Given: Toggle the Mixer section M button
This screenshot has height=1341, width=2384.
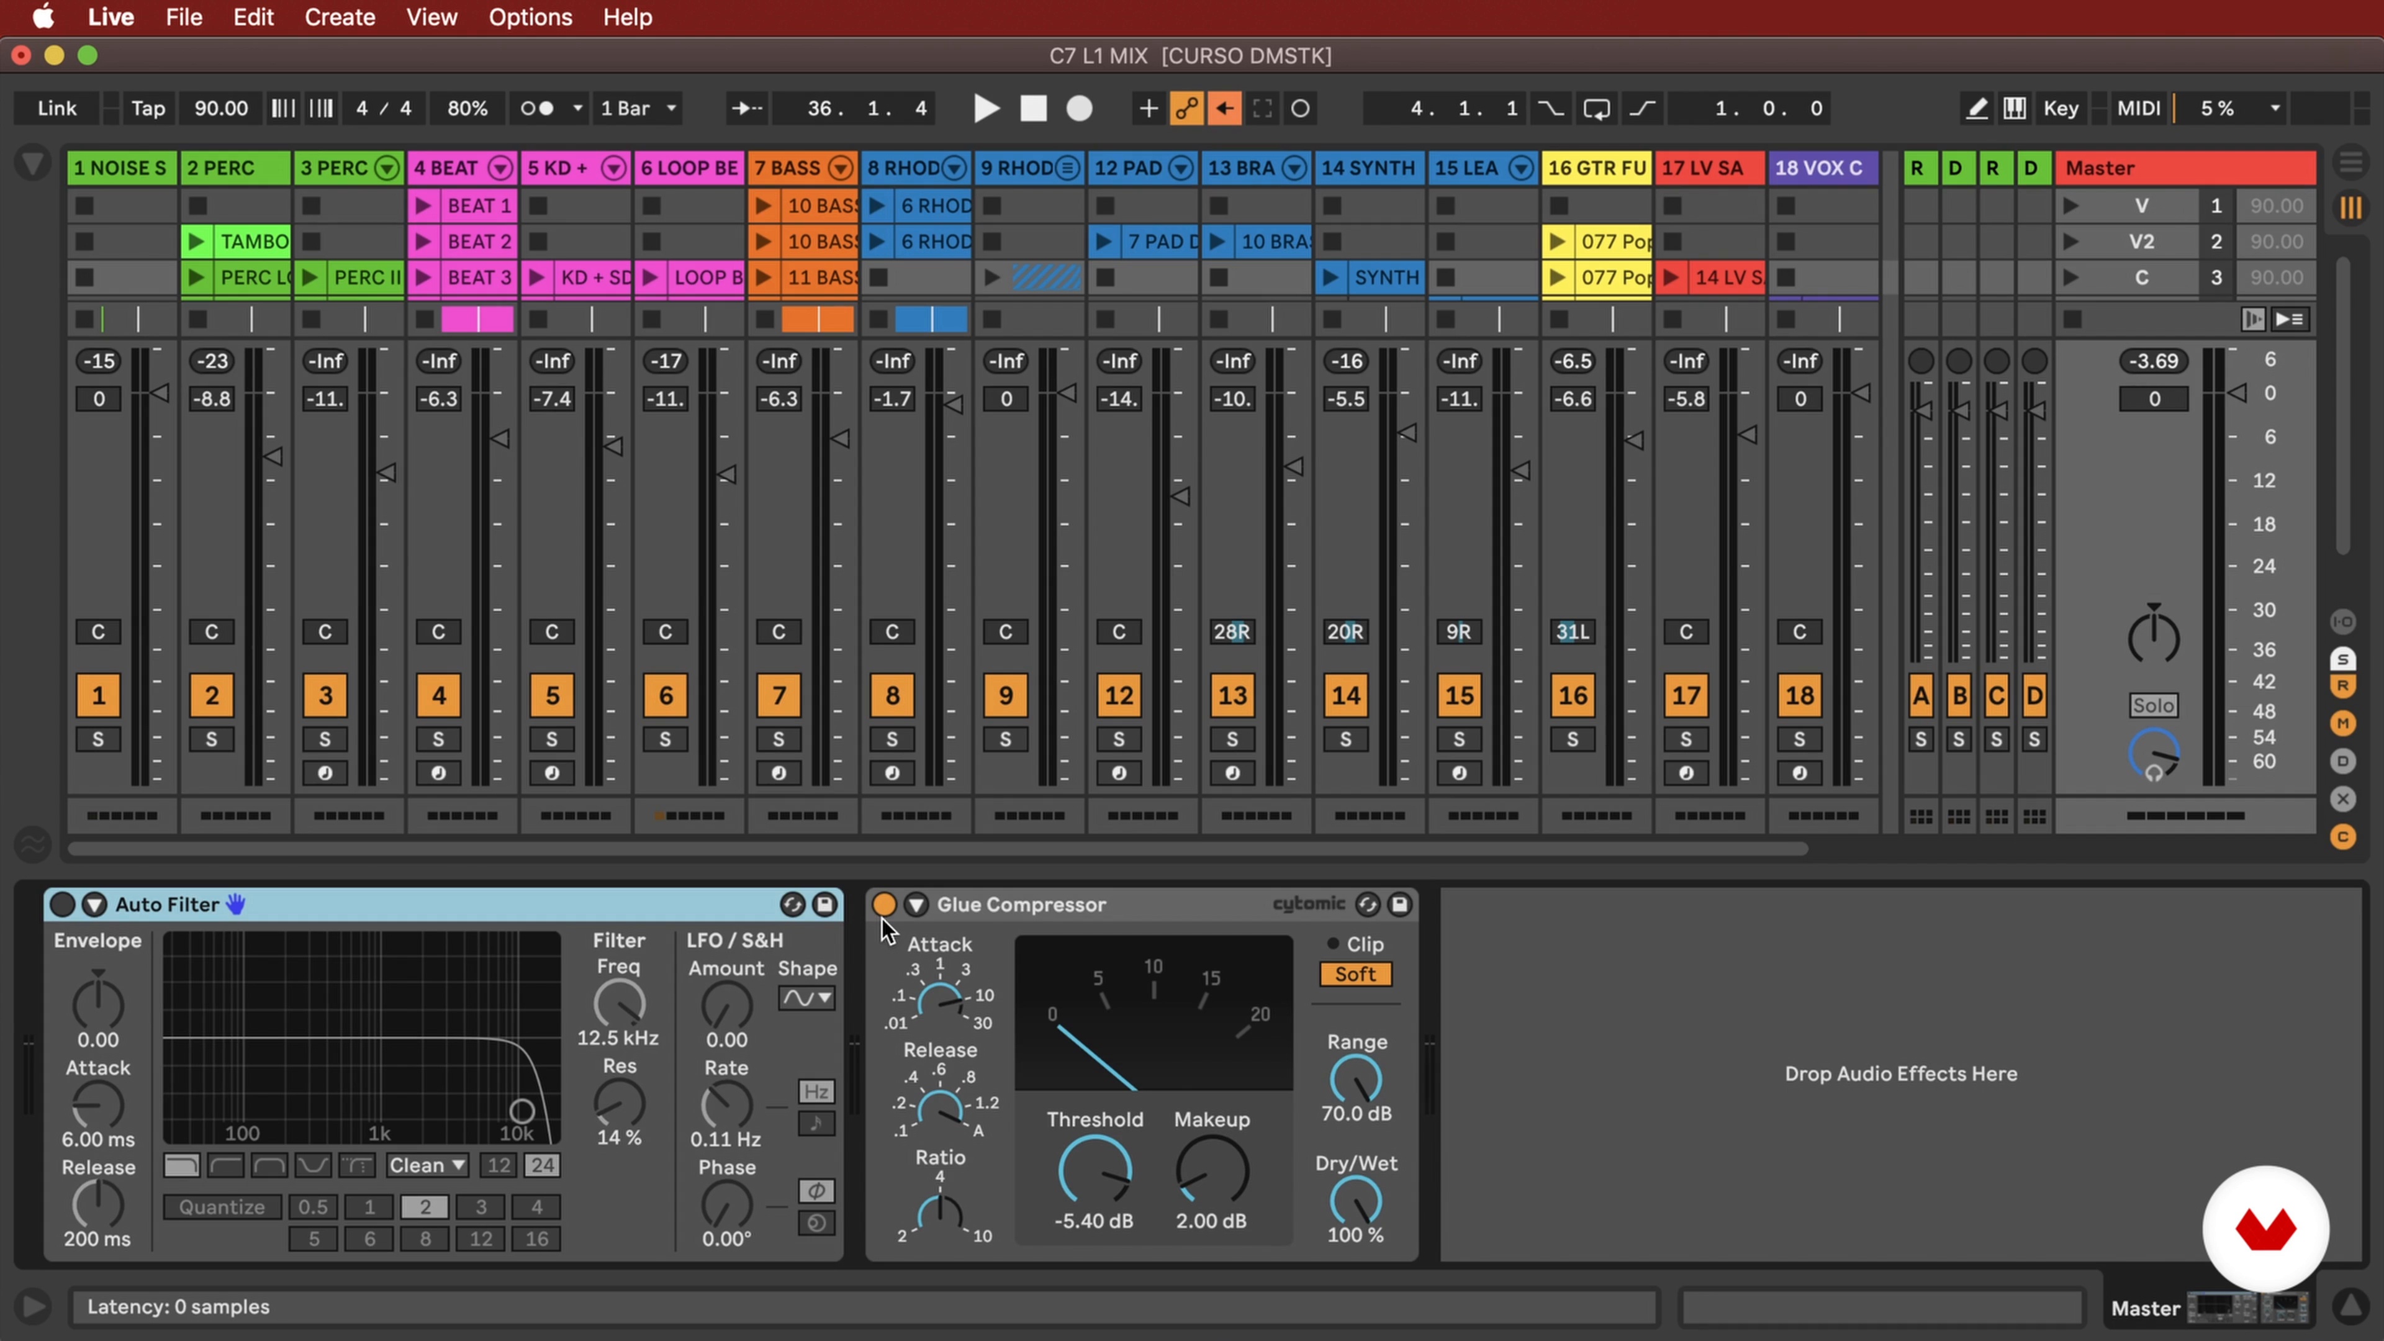Looking at the screenshot, I should (2343, 724).
